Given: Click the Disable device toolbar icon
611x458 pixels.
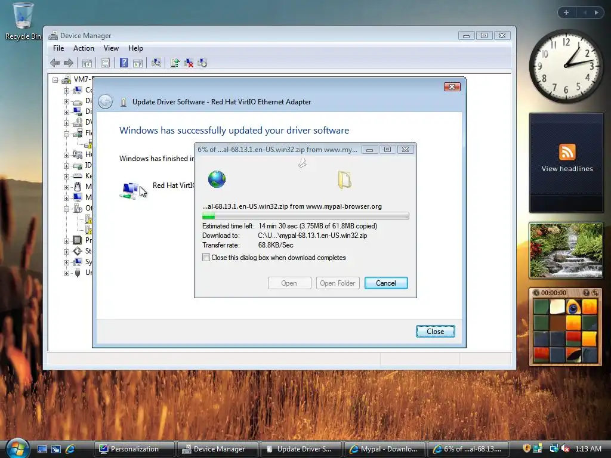Looking at the screenshot, I should point(202,63).
